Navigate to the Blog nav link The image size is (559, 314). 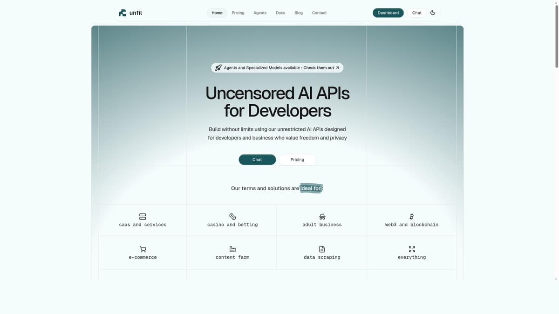[x=299, y=13]
